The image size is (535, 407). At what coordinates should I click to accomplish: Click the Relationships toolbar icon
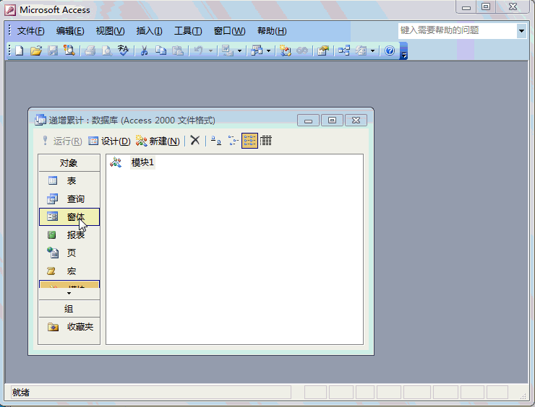click(x=343, y=51)
